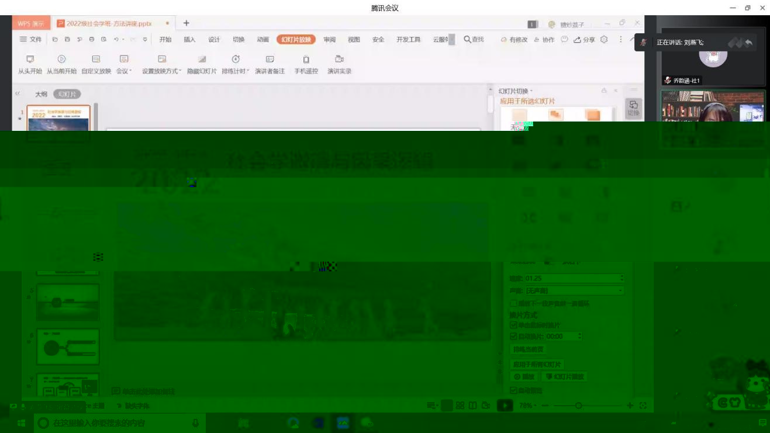
Task: Switch to 幻灯片 thumbnails view
Action: tap(67, 94)
